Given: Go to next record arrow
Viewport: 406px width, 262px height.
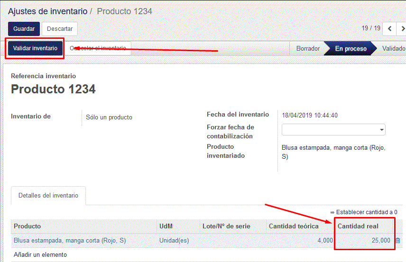Looking at the screenshot, I should [x=402, y=28].
